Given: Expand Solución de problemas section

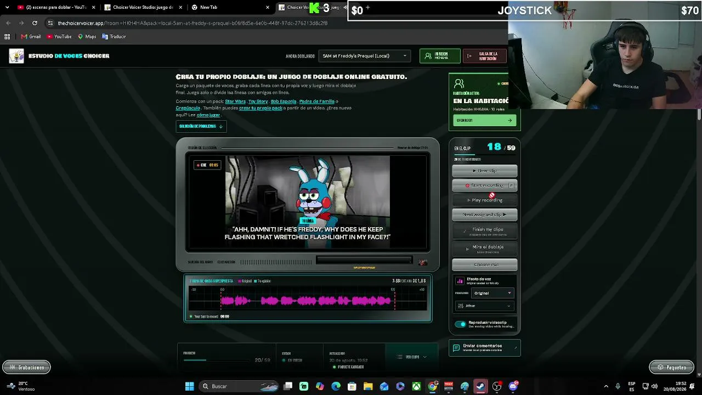Looking at the screenshot, I should pos(201,126).
